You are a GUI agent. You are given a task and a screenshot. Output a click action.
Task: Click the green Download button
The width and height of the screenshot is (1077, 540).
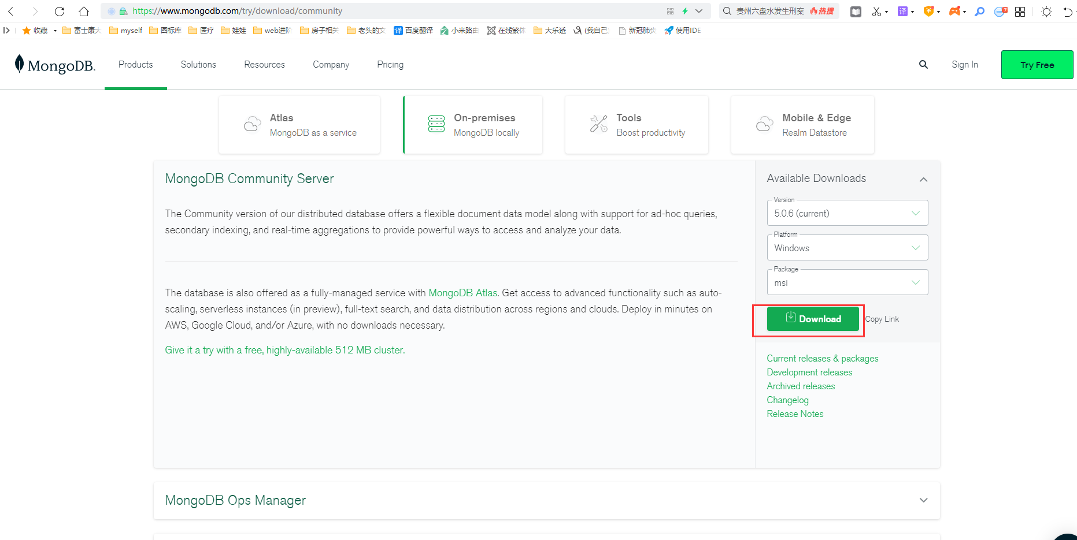(813, 319)
